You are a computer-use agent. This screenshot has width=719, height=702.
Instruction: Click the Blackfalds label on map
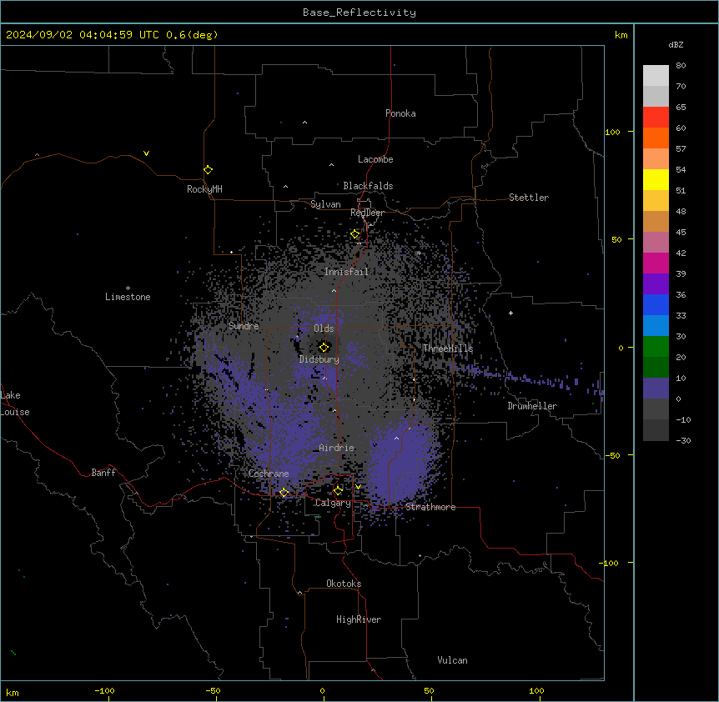(368, 186)
